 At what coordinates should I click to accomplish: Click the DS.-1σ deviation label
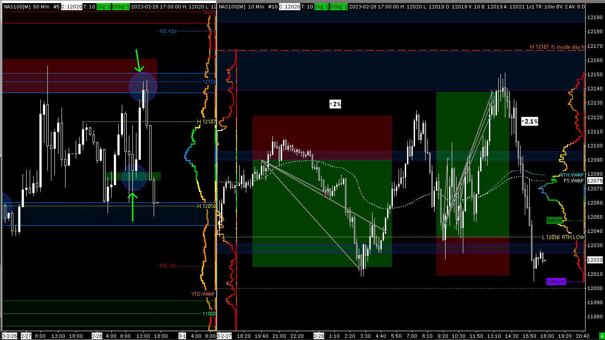pos(168,266)
